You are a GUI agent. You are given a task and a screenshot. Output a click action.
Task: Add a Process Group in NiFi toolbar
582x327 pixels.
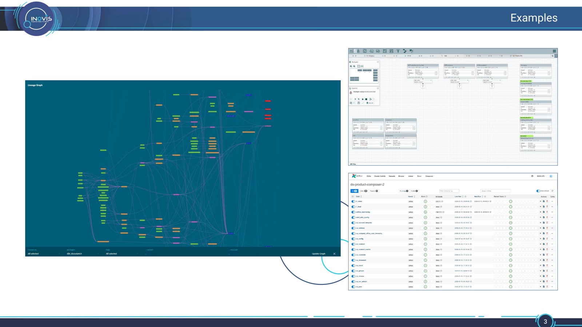[x=385, y=51]
